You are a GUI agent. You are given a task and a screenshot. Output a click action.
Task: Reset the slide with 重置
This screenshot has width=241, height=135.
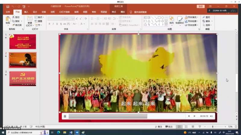coord(39,21)
